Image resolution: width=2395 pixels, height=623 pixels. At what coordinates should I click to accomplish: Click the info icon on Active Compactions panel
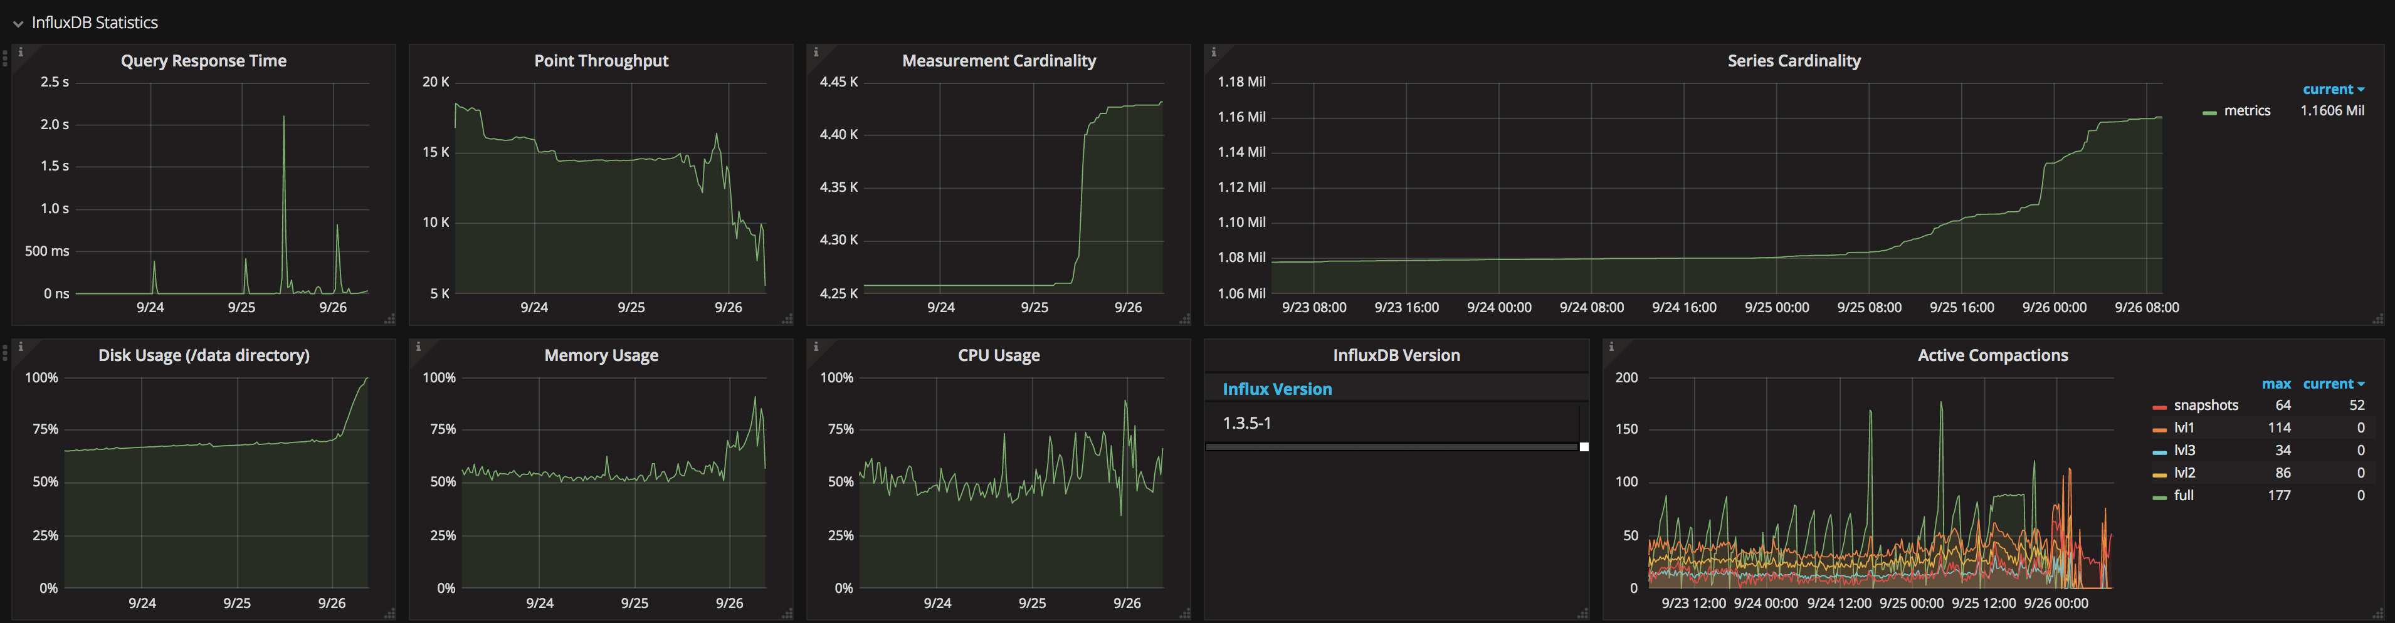click(x=1612, y=347)
